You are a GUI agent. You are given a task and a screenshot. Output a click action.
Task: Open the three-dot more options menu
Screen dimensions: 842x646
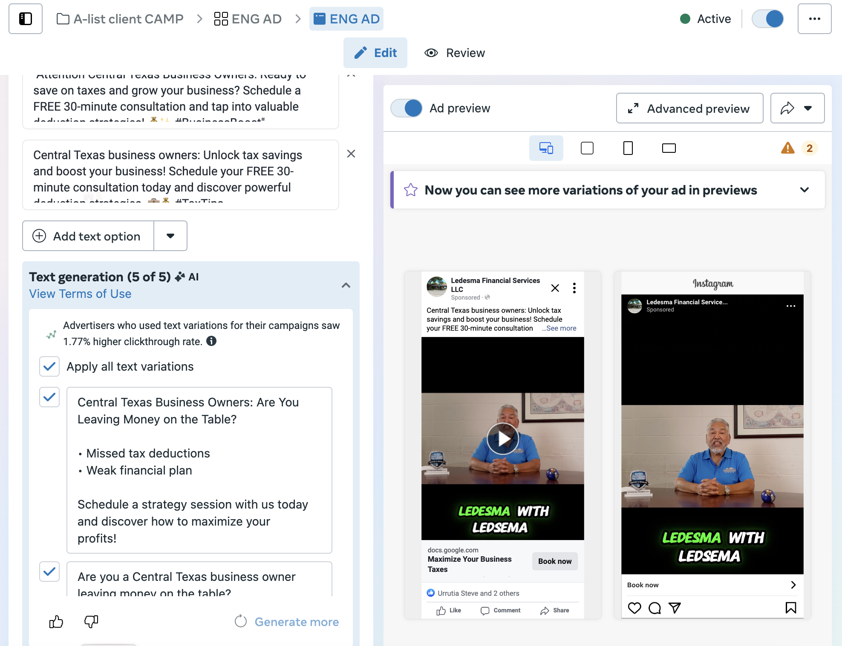coord(814,19)
